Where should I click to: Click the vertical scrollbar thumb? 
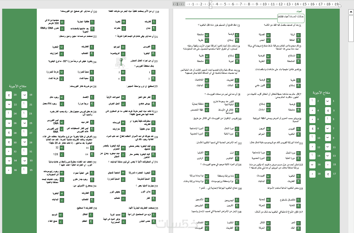click(351, 28)
